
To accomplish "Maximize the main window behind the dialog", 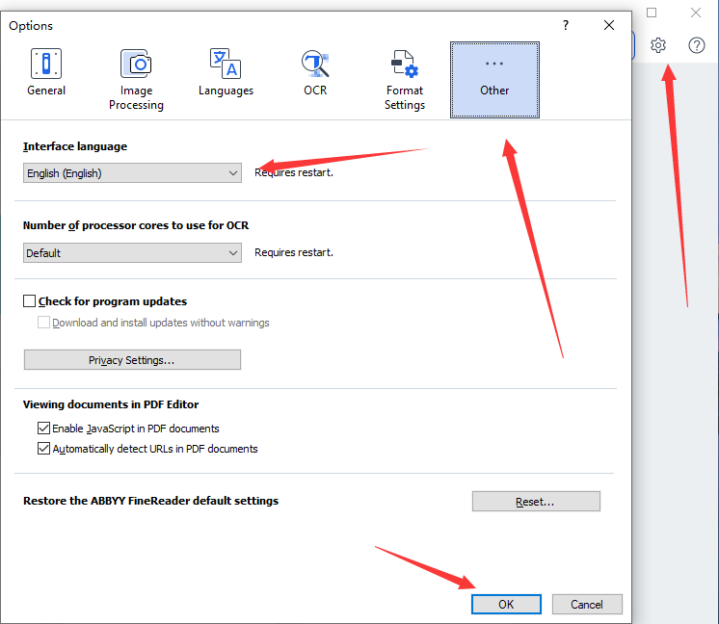I will (x=652, y=13).
